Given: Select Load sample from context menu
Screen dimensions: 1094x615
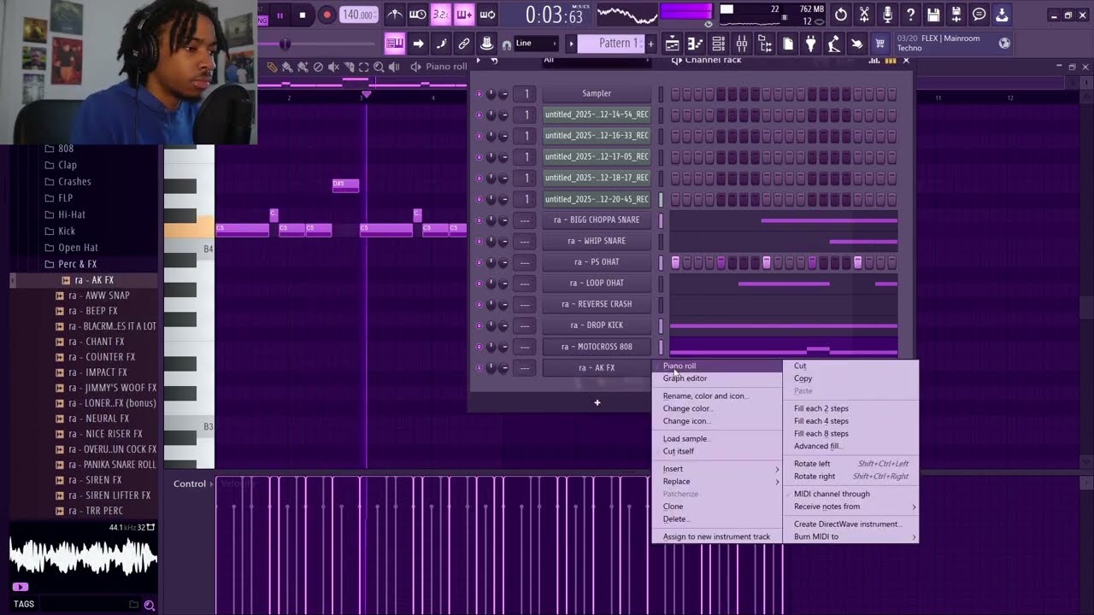Looking at the screenshot, I should click(x=686, y=439).
